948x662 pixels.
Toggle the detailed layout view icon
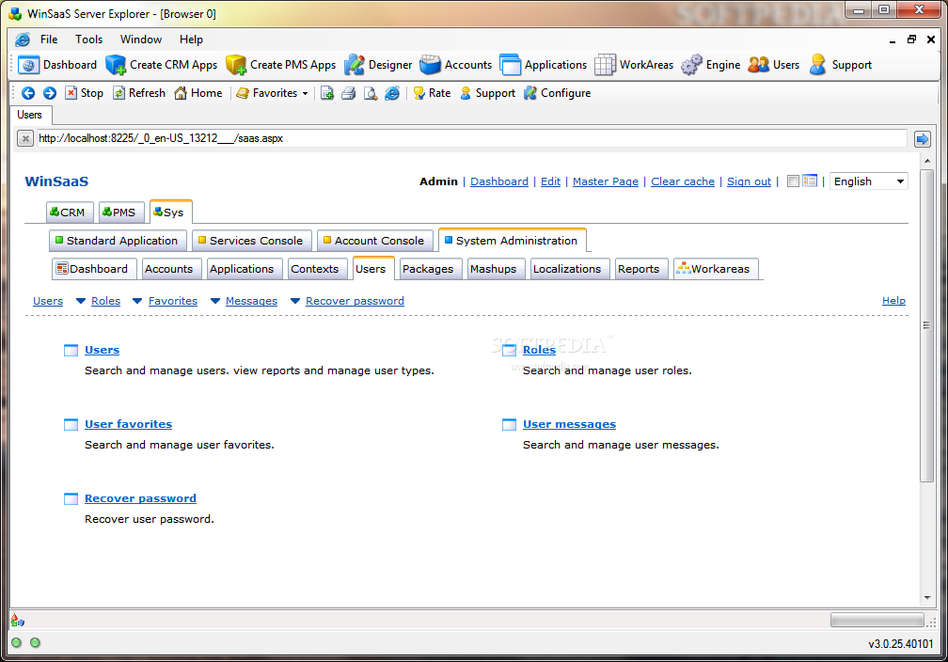pyautogui.click(x=810, y=181)
